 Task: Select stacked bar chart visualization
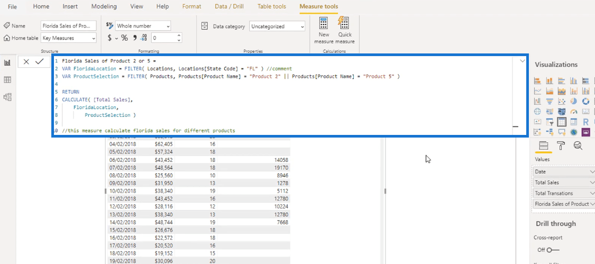coord(537,80)
